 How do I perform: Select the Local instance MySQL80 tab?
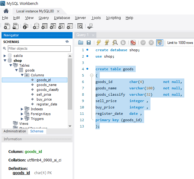tap(35, 11)
